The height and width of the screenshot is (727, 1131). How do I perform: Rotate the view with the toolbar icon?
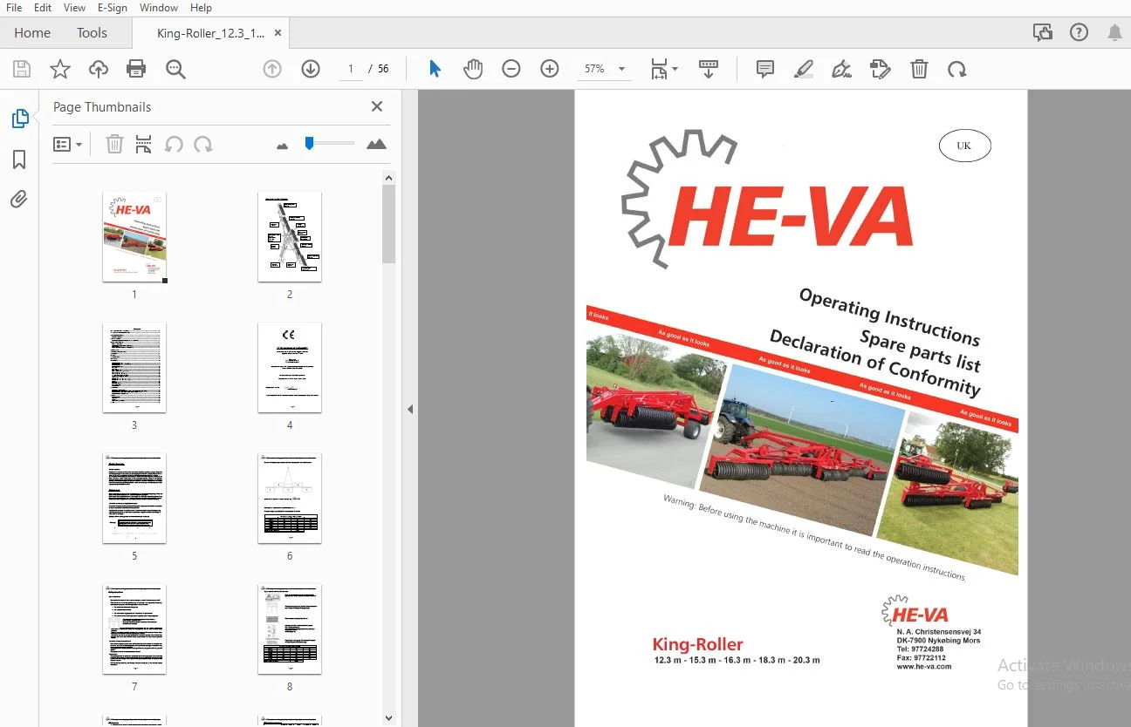pos(957,70)
